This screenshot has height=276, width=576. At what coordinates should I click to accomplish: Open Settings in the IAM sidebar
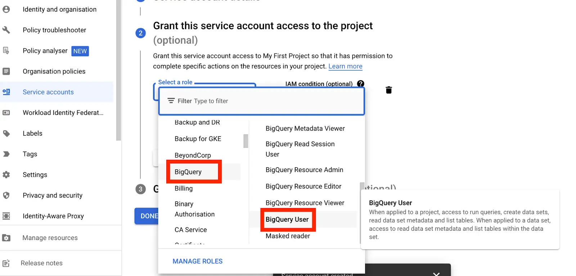tap(35, 175)
